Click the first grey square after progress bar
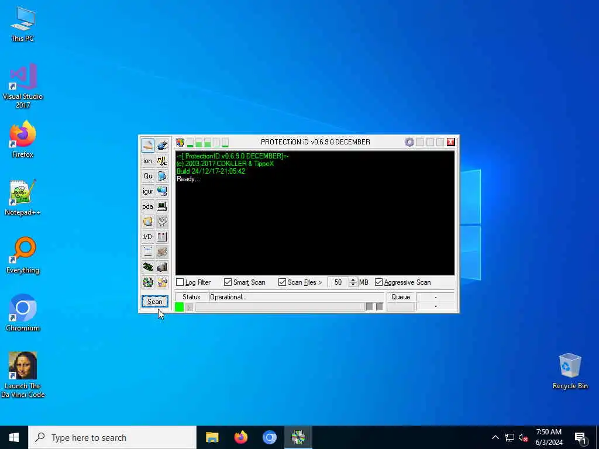 [369, 306]
